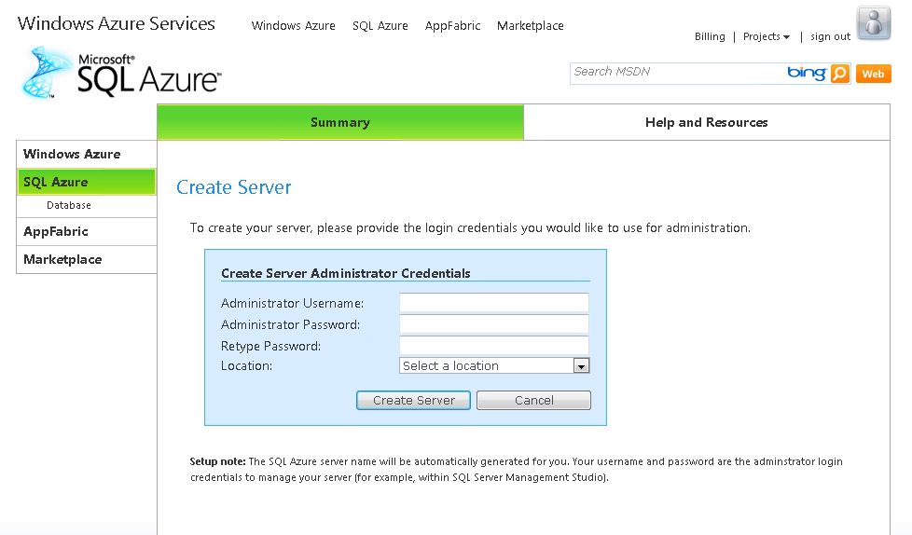The width and height of the screenshot is (912, 535).
Task: Open the Projects dropdown menu
Action: 766,36
